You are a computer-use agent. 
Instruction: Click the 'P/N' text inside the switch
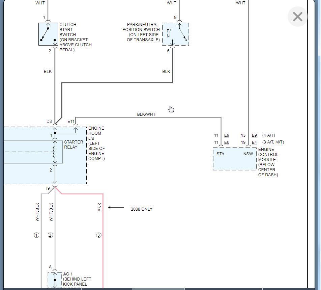(169, 33)
